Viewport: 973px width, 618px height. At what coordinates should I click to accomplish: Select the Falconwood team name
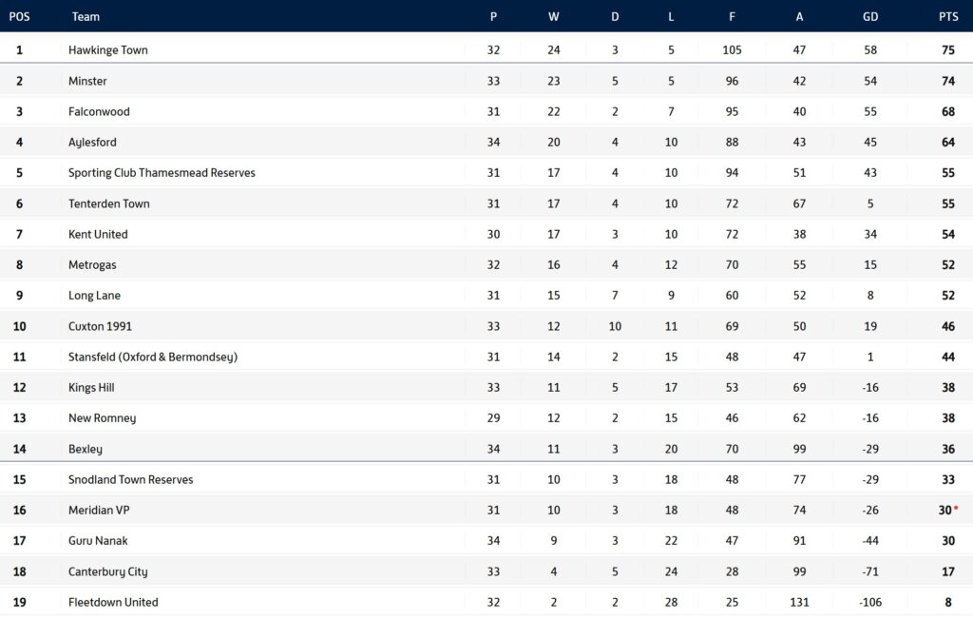[99, 111]
